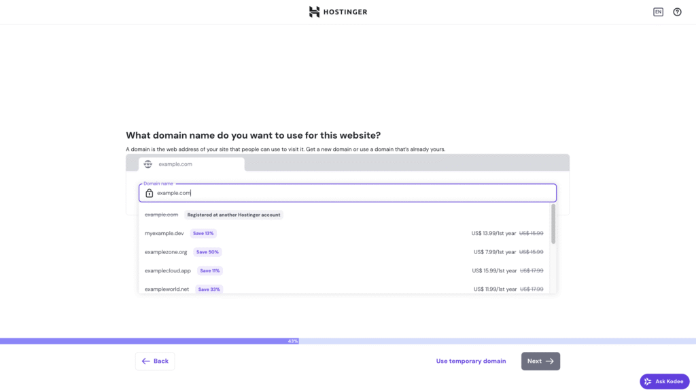Click the www globe icon on the browser tab

(x=147, y=164)
